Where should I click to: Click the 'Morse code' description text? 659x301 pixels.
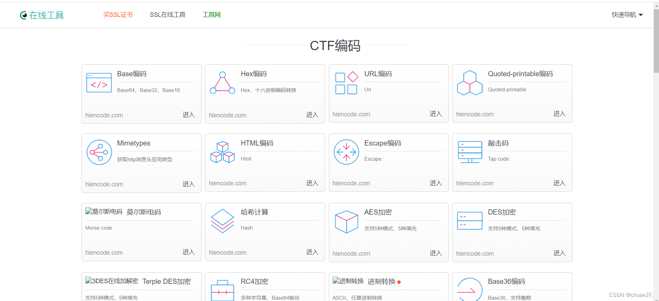(x=99, y=228)
